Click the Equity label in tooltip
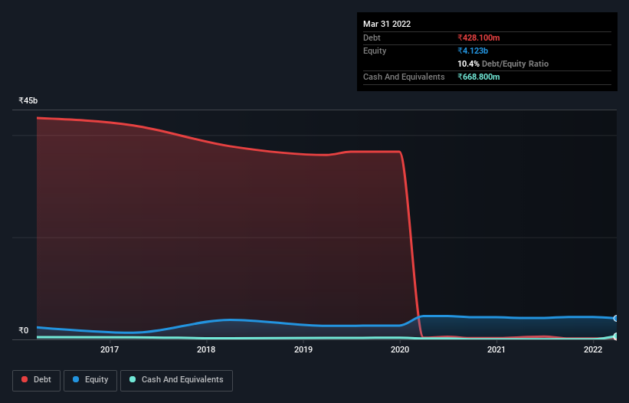The image size is (629, 403). tap(375, 51)
